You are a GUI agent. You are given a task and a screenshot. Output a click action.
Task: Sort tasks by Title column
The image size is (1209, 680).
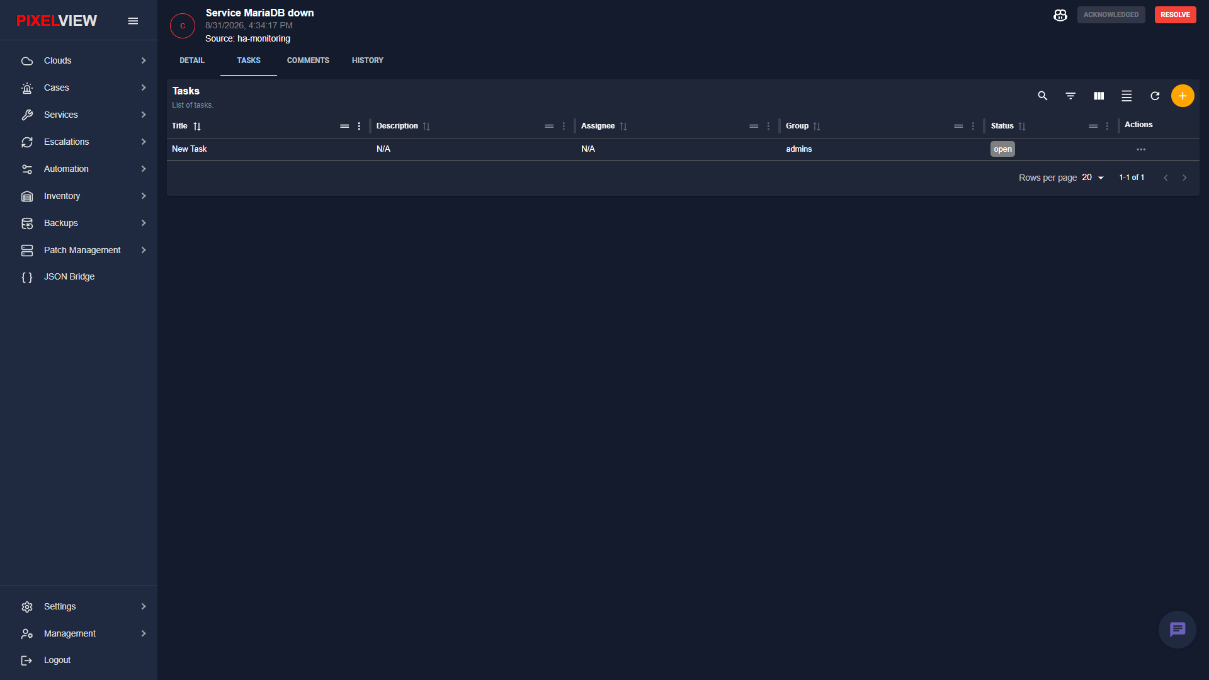tap(197, 126)
